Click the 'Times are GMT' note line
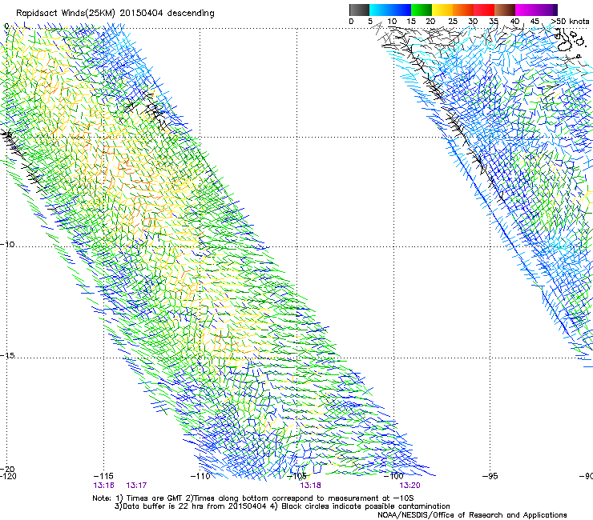 (x=253, y=498)
